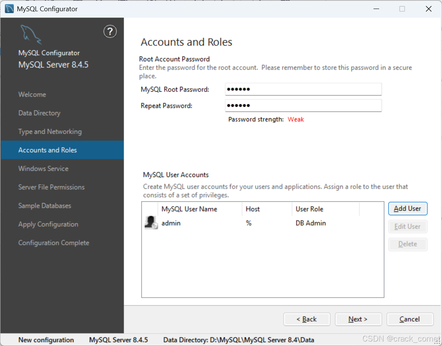Select the Sample Databases step
The image size is (442, 346).
point(45,206)
